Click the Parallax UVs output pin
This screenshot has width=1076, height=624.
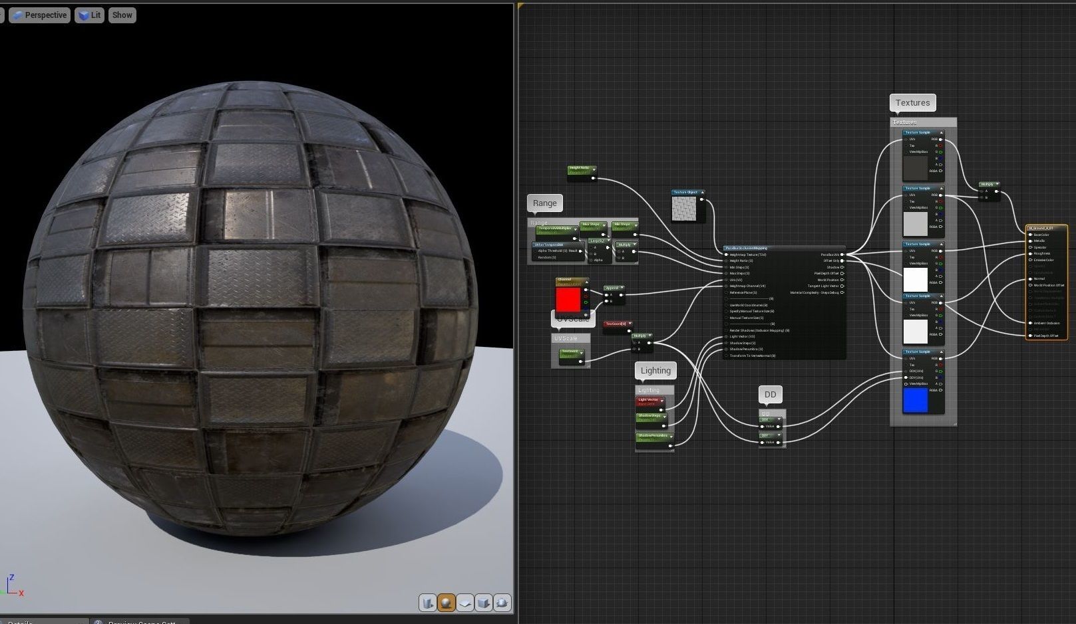click(x=842, y=255)
